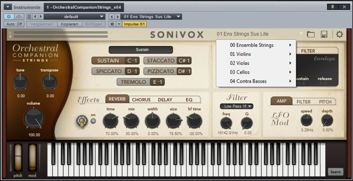Click the volume knob
This screenshot has width=353, height=181.
click(34, 118)
